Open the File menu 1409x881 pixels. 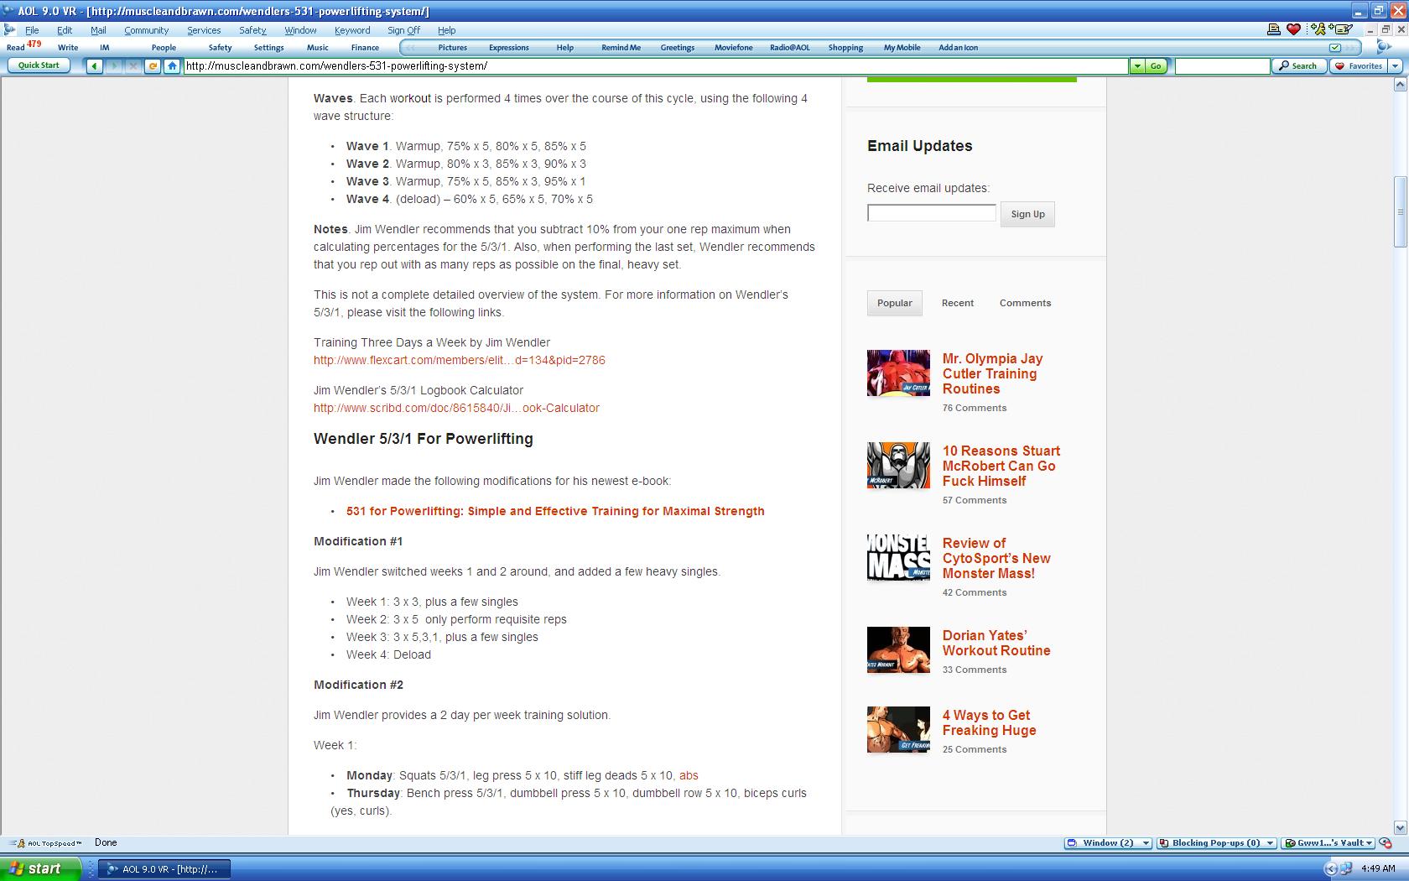(32, 30)
